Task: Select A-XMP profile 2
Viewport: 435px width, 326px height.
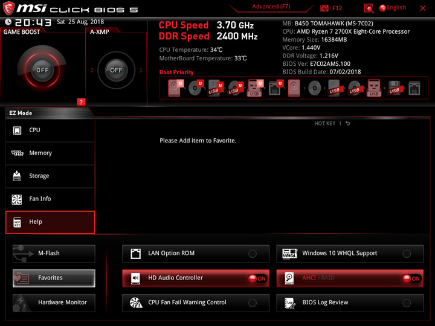Action: 92,70
